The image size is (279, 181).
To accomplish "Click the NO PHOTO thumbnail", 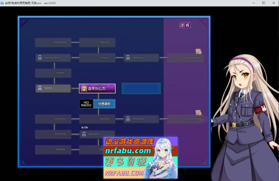I will 86,104.
